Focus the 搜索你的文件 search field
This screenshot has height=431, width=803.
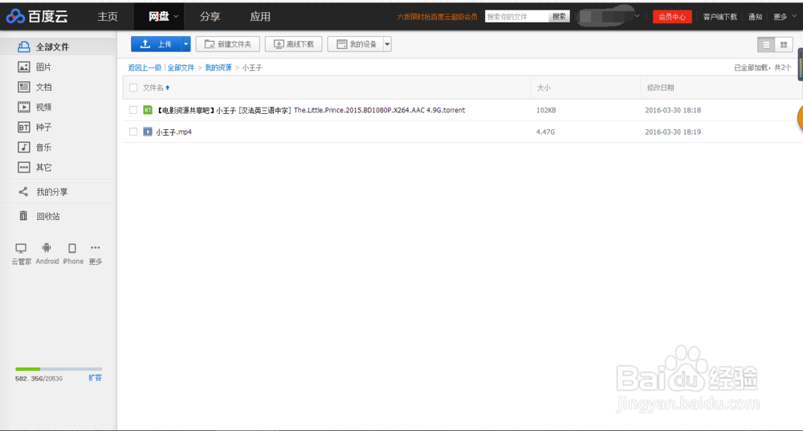(516, 17)
